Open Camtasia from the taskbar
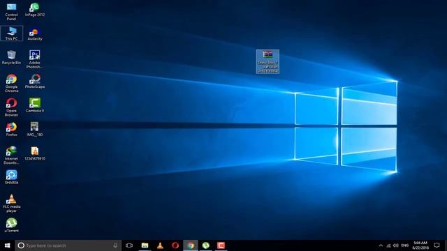This screenshot has height=251, width=447. point(221,245)
